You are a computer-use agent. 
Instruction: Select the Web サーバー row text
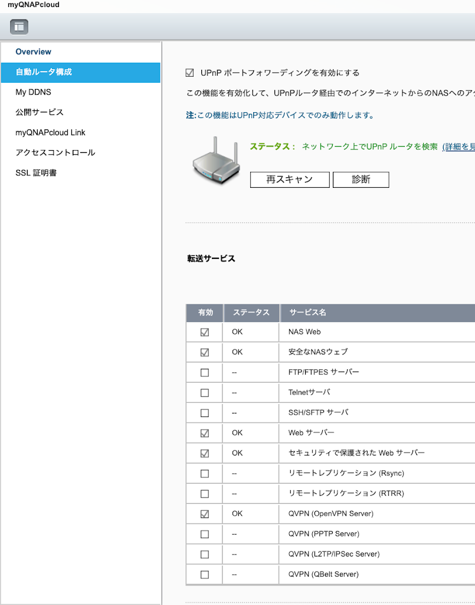(x=312, y=433)
